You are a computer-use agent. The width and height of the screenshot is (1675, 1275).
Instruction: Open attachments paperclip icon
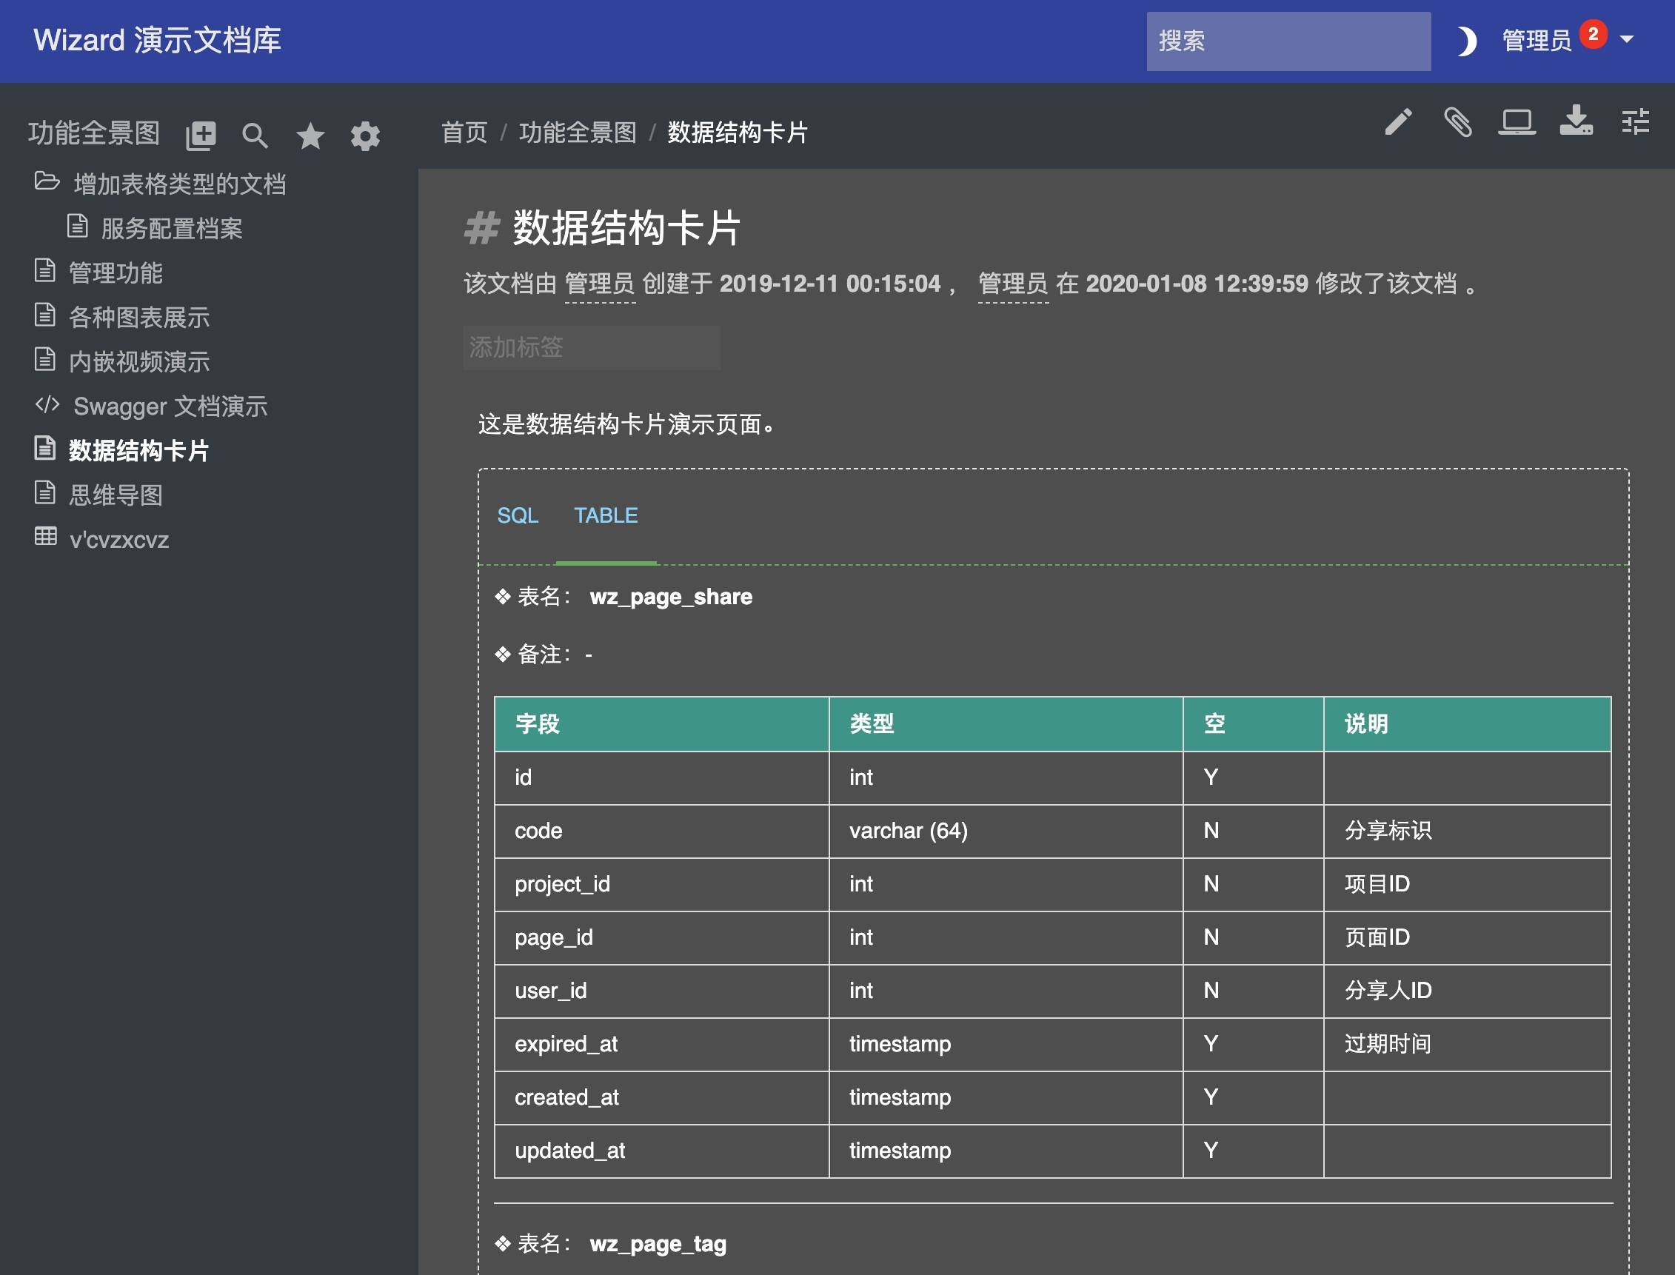pyautogui.click(x=1457, y=121)
